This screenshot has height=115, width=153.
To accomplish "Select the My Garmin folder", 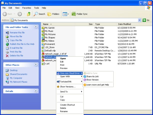I will coord(49,28).
